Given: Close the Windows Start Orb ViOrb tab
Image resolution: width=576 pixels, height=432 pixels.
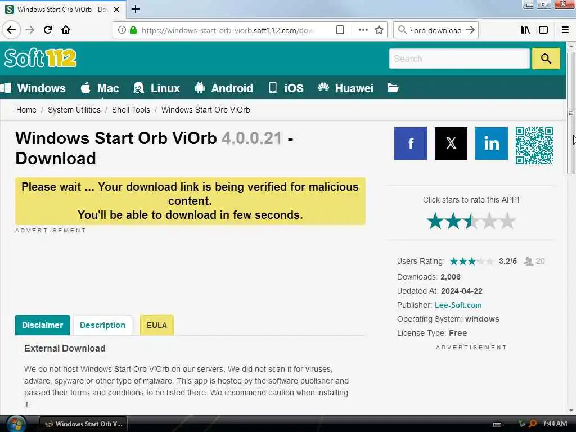Looking at the screenshot, I should [x=116, y=10].
